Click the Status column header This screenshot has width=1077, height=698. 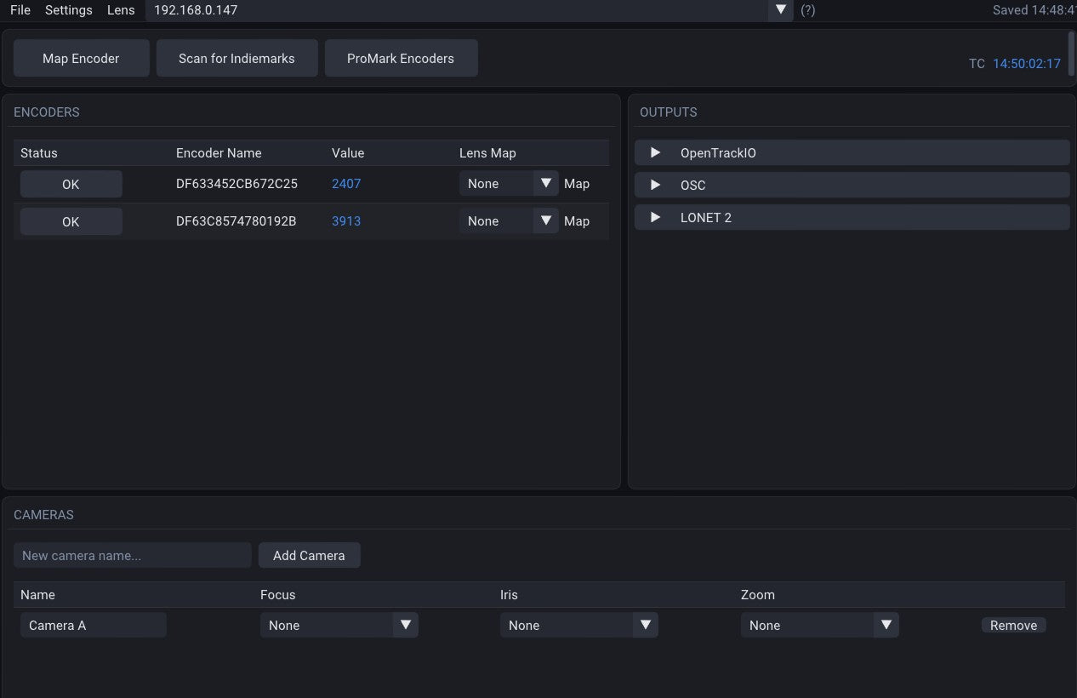click(39, 153)
